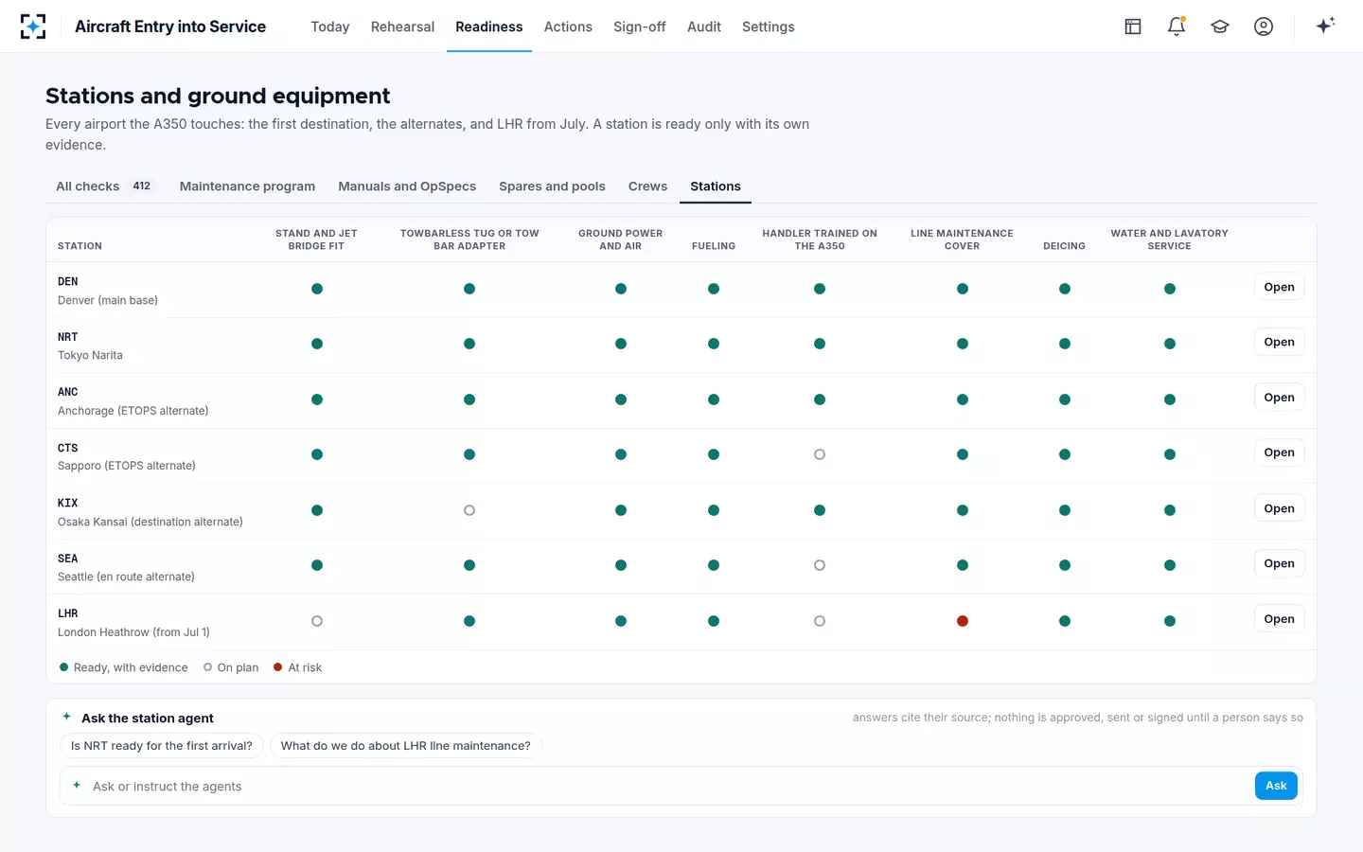Open the Sign-off tab
Image resolution: width=1363 pixels, height=852 pixels.
[x=640, y=27]
